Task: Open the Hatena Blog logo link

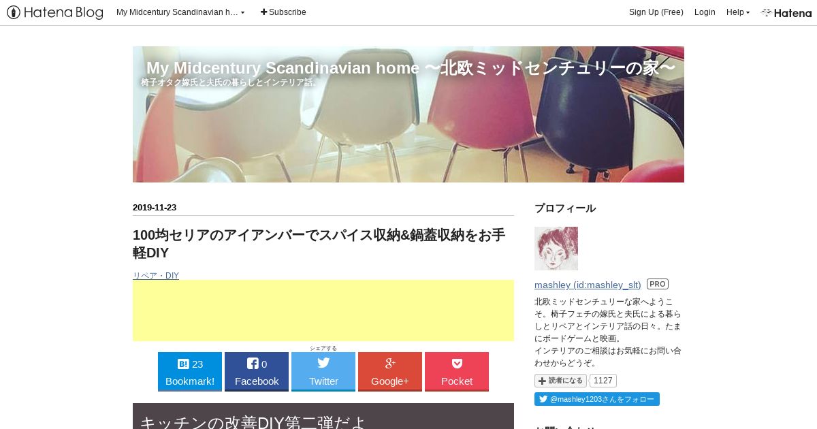Action: (x=55, y=12)
